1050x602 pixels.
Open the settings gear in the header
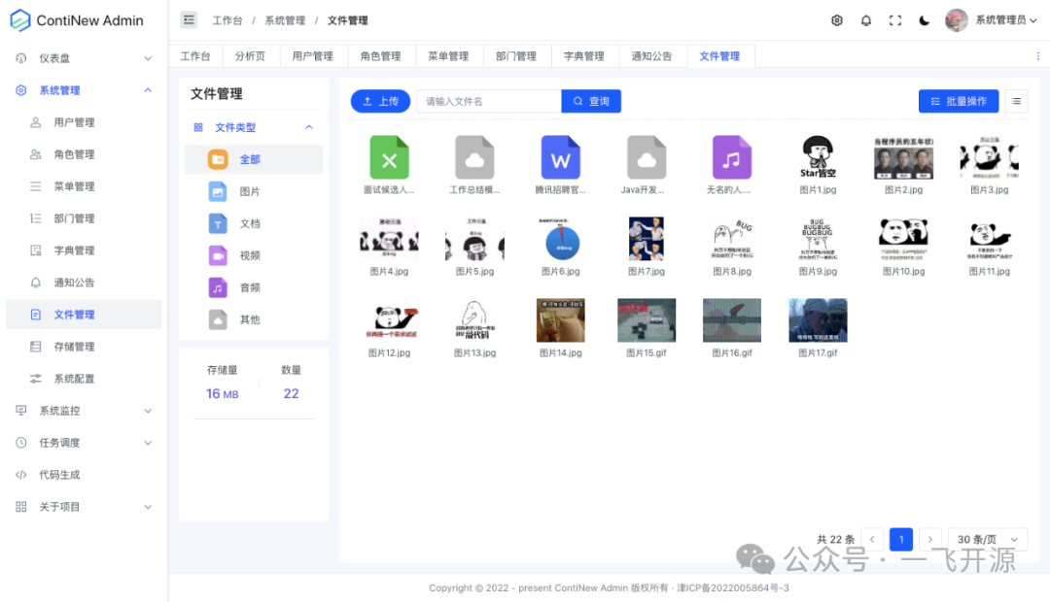(x=837, y=19)
